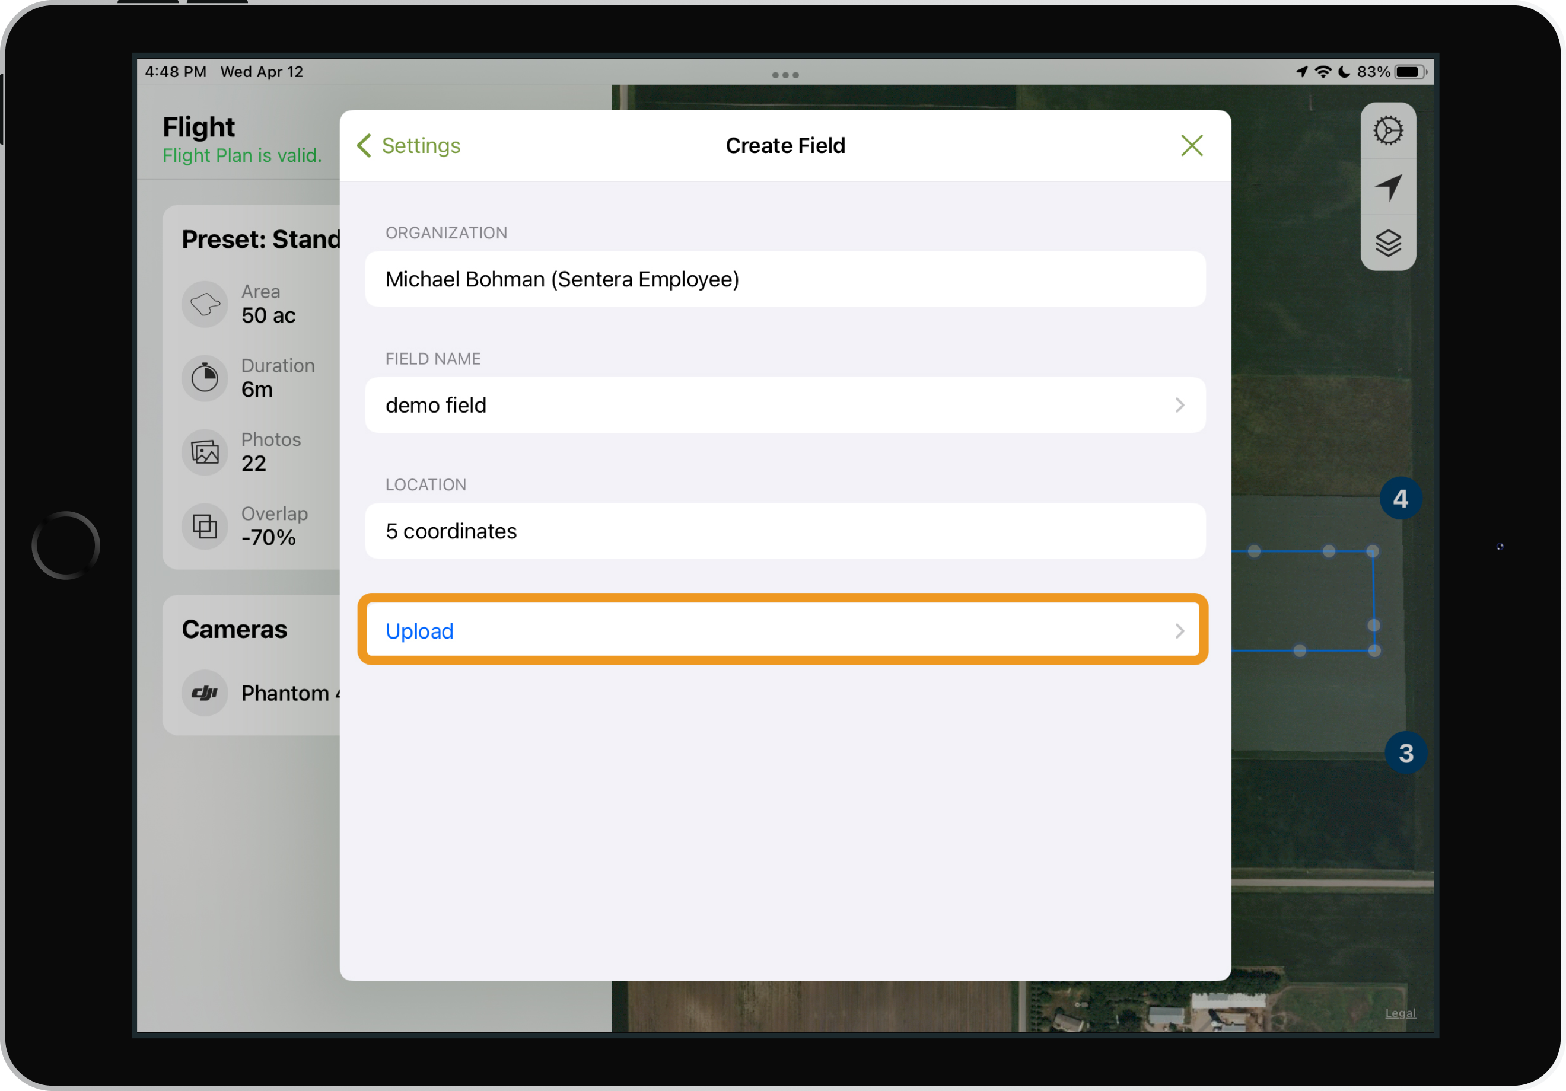Tap the 50 ac area value
The height and width of the screenshot is (1091, 1566).
[x=268, y=315]
